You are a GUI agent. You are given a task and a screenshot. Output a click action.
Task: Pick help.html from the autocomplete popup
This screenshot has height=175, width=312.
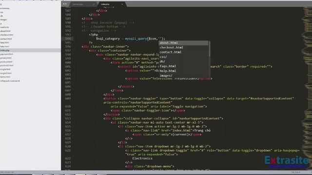tap(184, 71)
